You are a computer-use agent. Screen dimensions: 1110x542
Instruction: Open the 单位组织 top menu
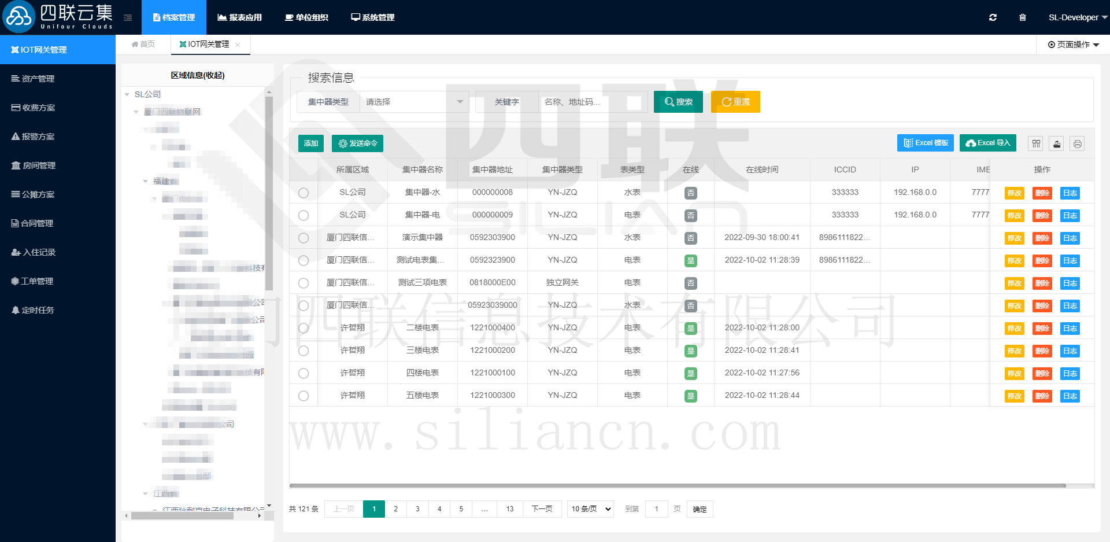click(x=306, y=17)
